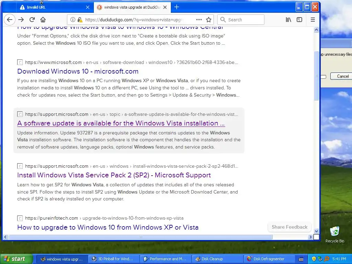Viewport: 352px width, 264px height.
Task: Click favicon beside install-windows-vista-service-pack result URL
Action: tap(20, 166)
